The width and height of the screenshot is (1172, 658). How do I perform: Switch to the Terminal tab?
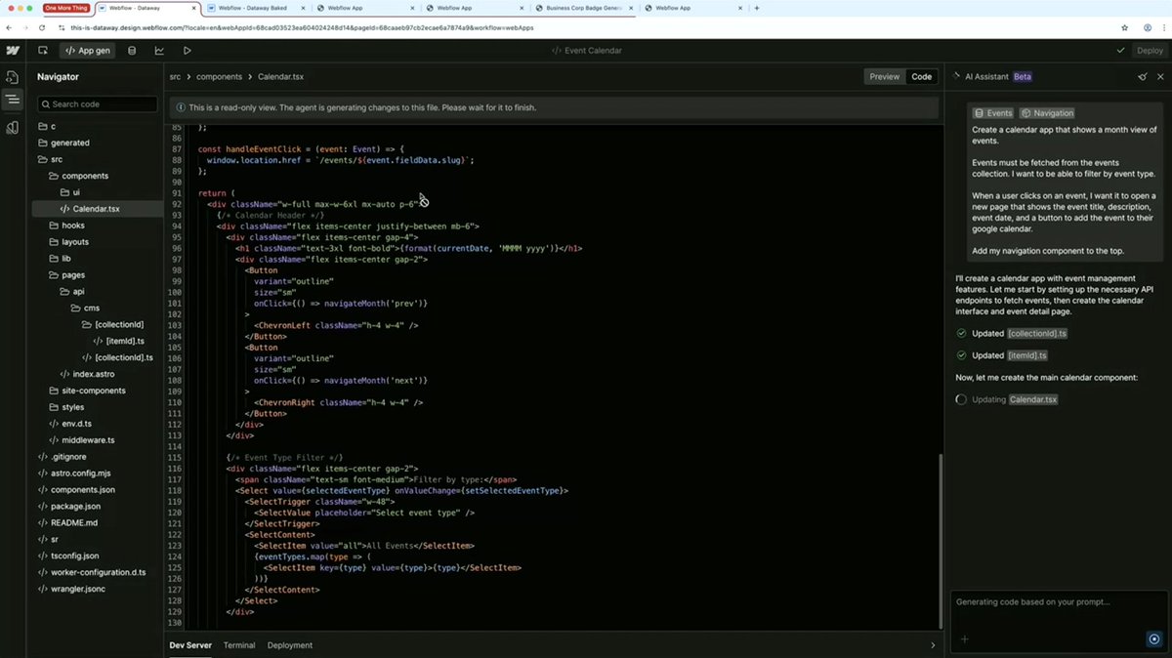(x=239, y=644)
